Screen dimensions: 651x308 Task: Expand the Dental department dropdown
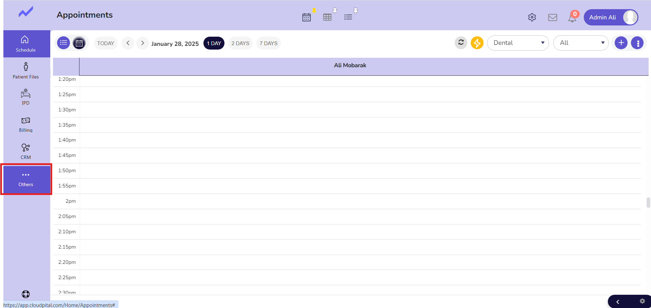tap(518, 43)
